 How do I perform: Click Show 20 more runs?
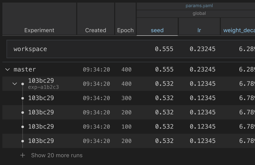click(57, 155)
